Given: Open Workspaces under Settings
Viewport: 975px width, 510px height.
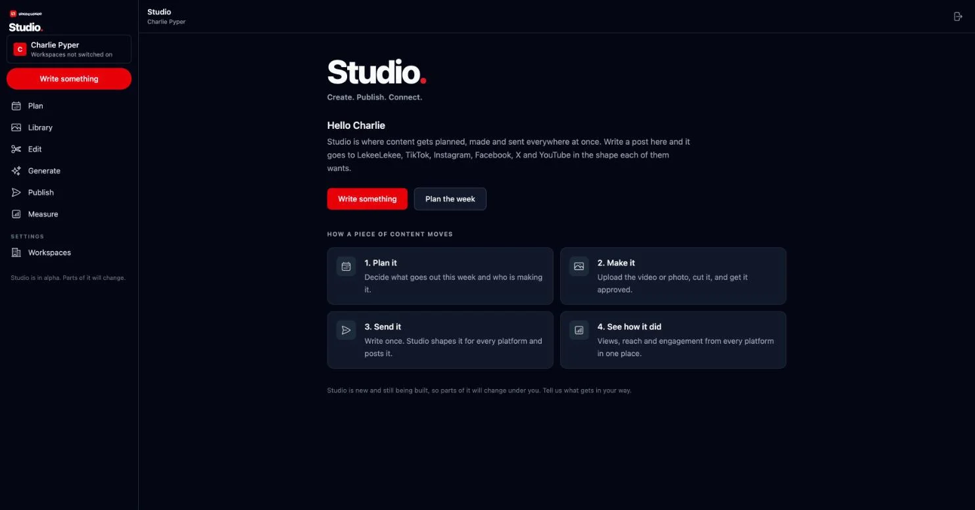Looking at the screenshot, I should 69,252.
